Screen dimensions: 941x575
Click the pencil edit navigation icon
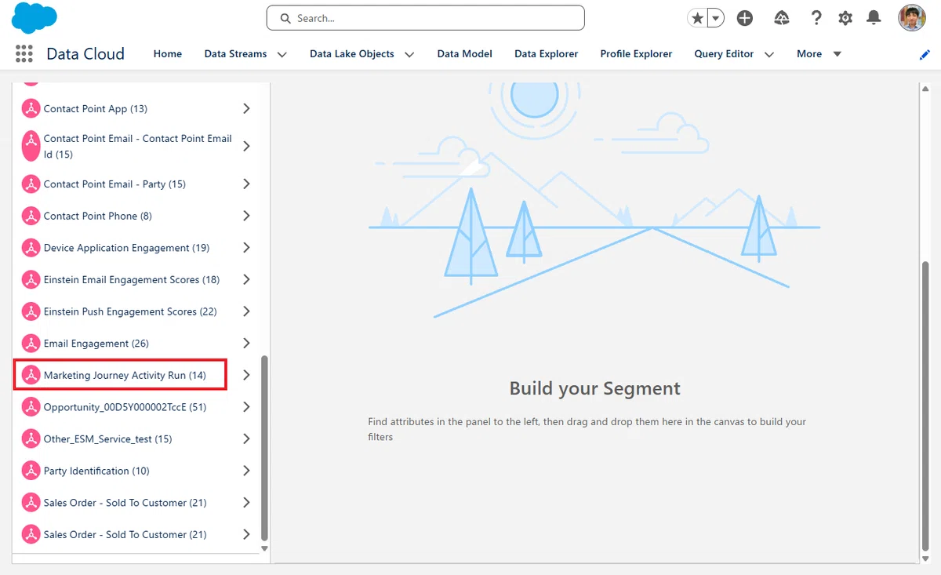tap(925, 54)
